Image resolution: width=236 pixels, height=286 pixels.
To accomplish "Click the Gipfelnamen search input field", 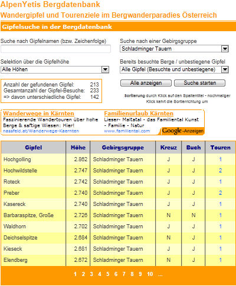I will [x=55, y=49].
